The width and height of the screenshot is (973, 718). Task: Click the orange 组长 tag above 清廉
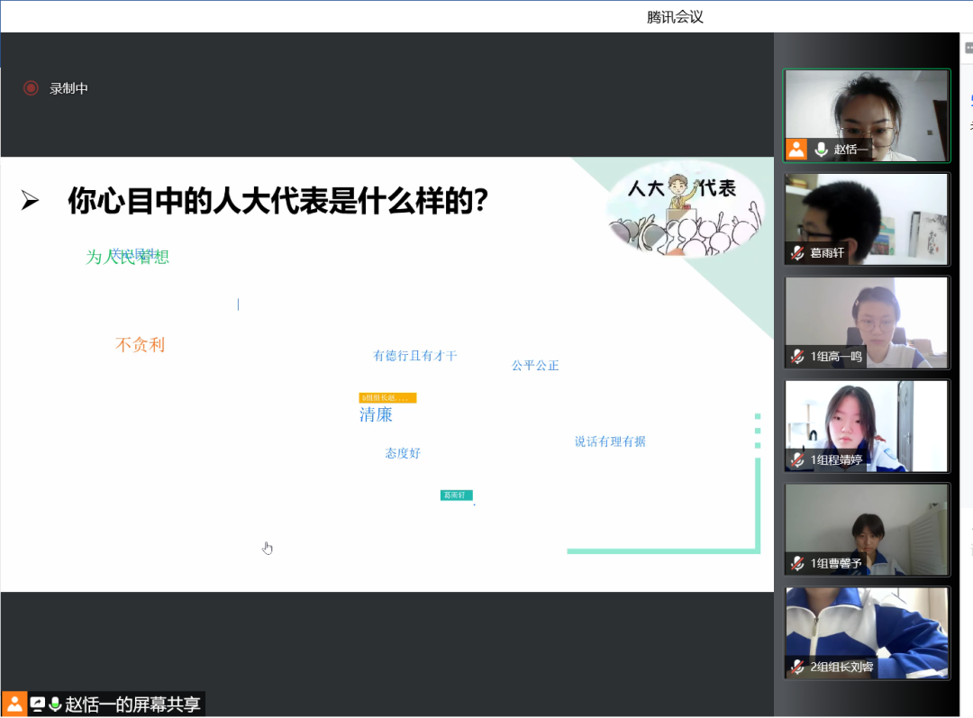(x=387, y=397)
